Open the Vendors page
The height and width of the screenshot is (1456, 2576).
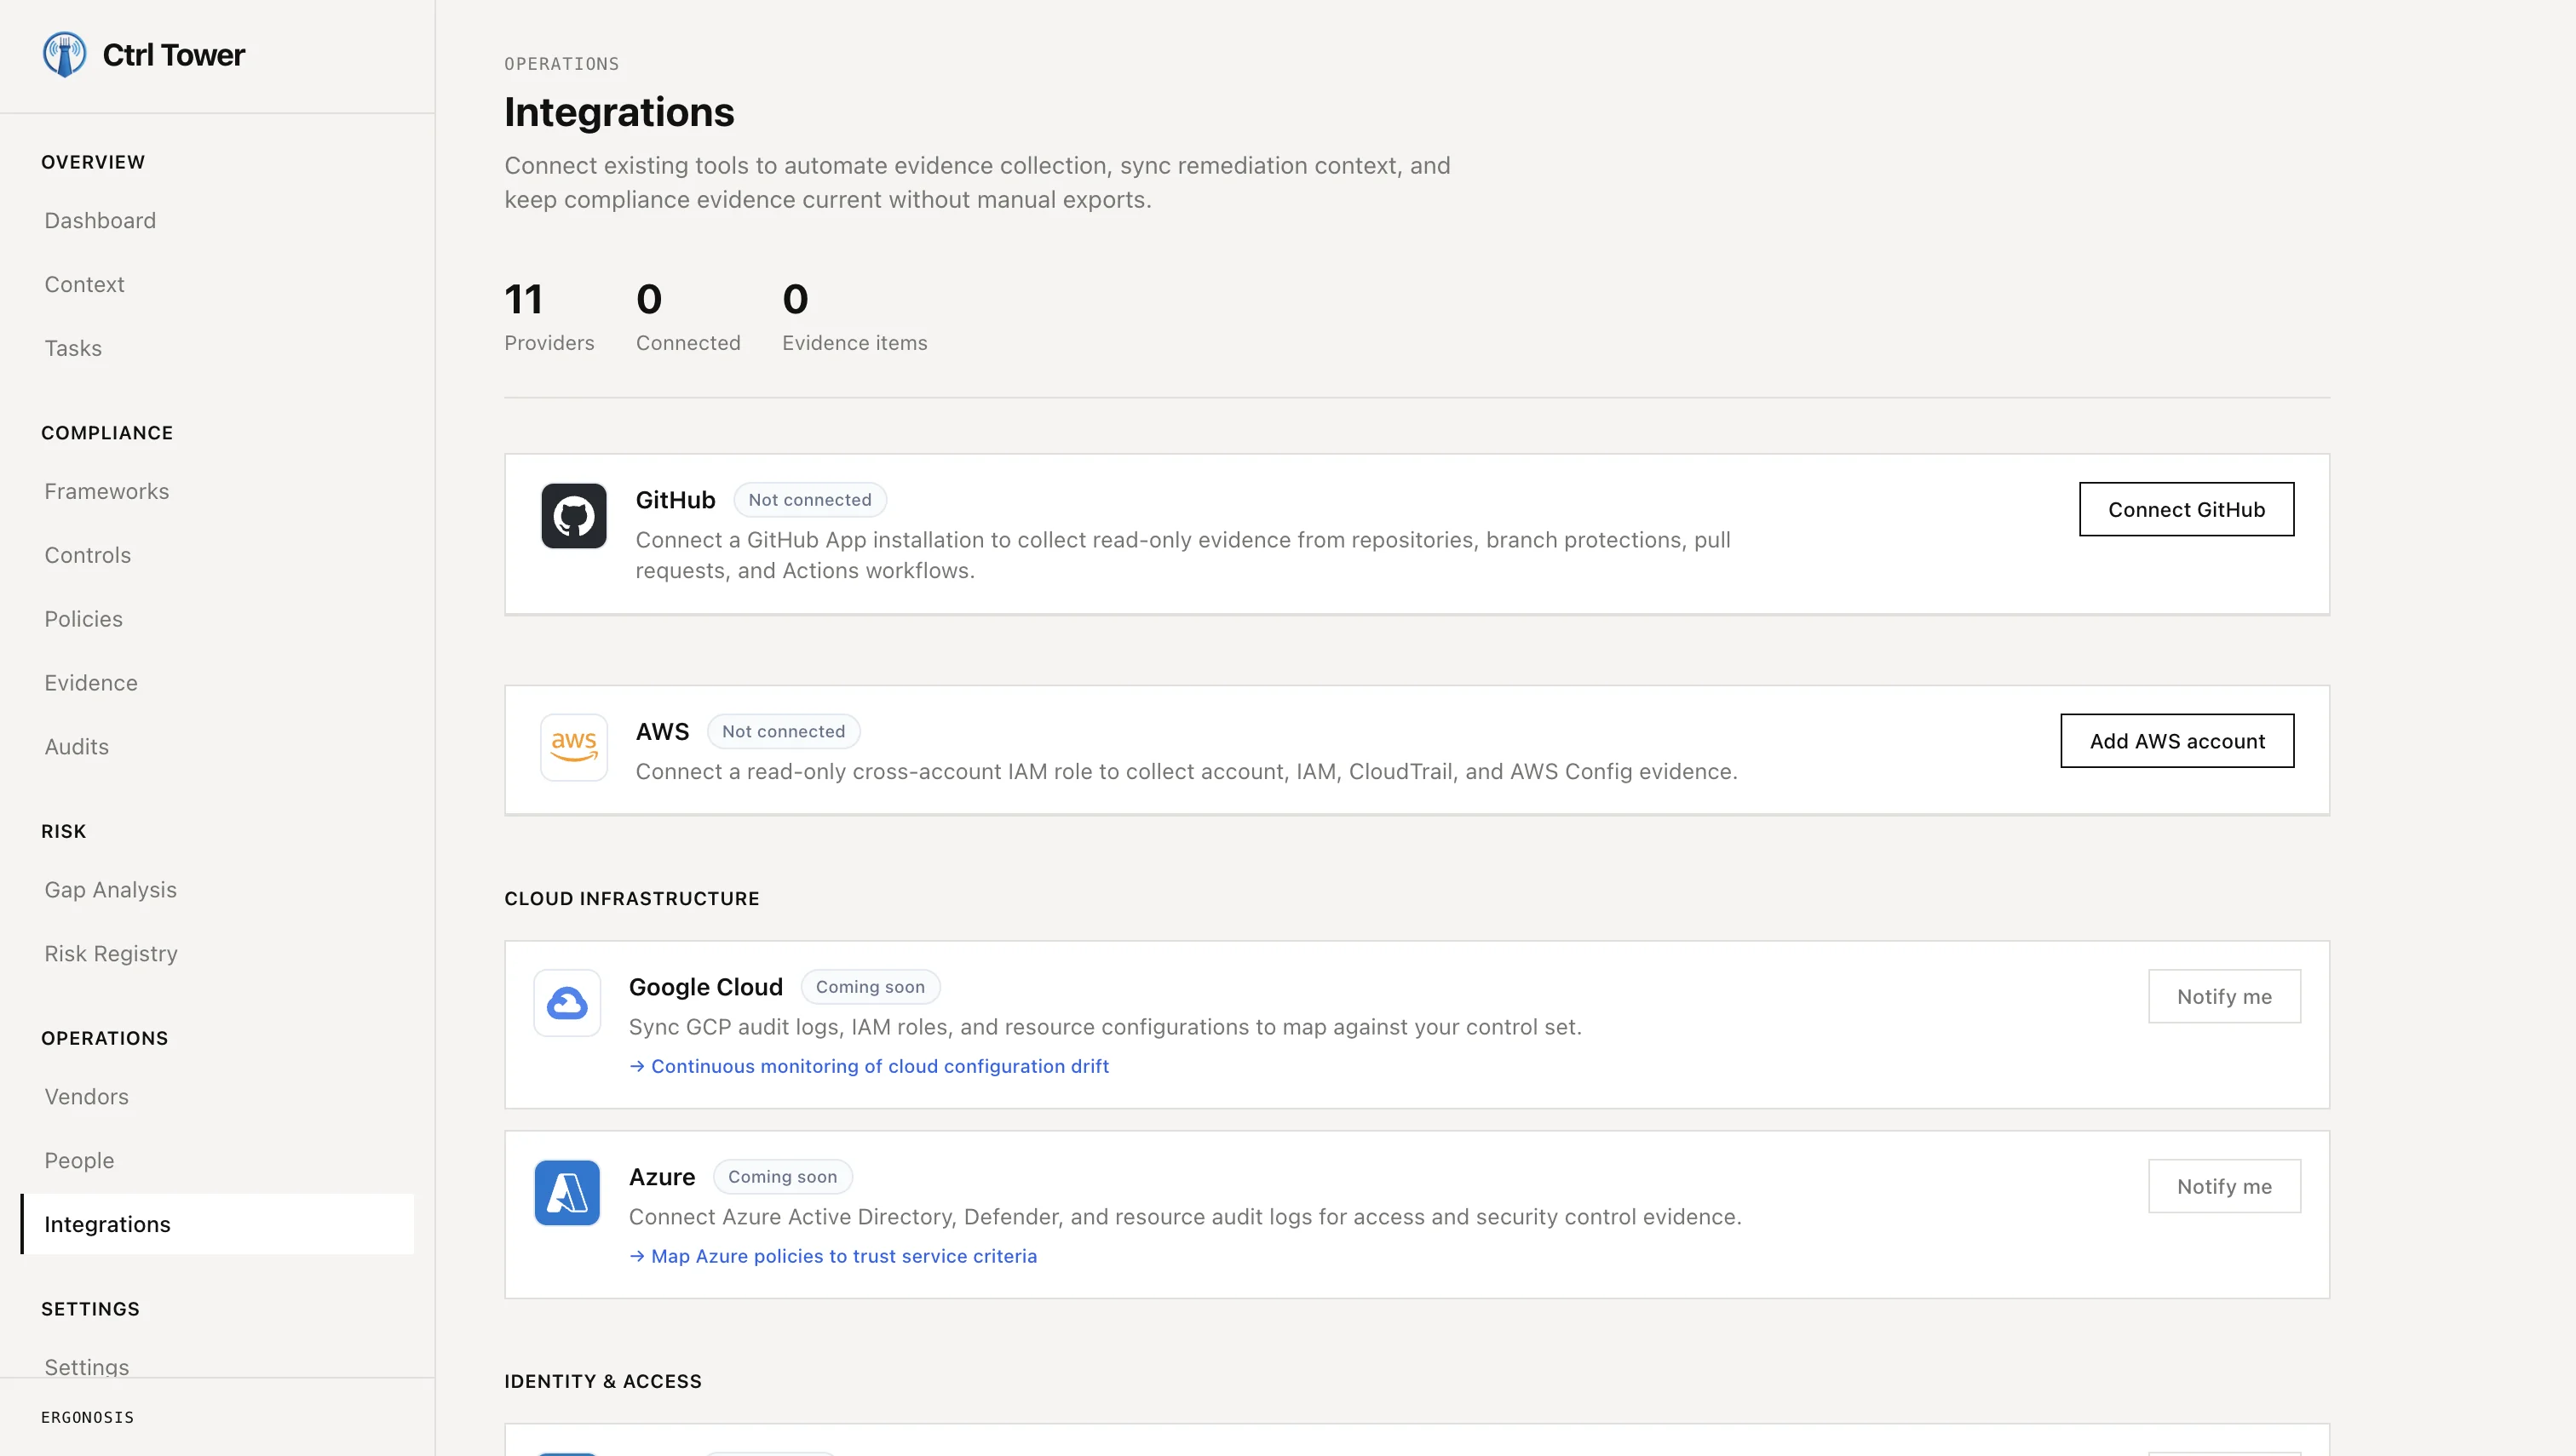tap(86, 1097)
